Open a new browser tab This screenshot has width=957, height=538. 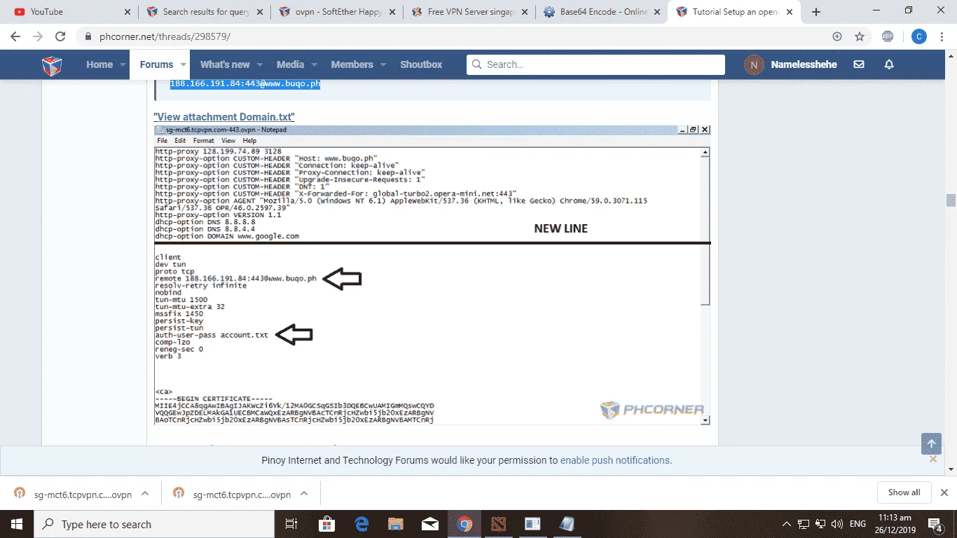point(816,12)
